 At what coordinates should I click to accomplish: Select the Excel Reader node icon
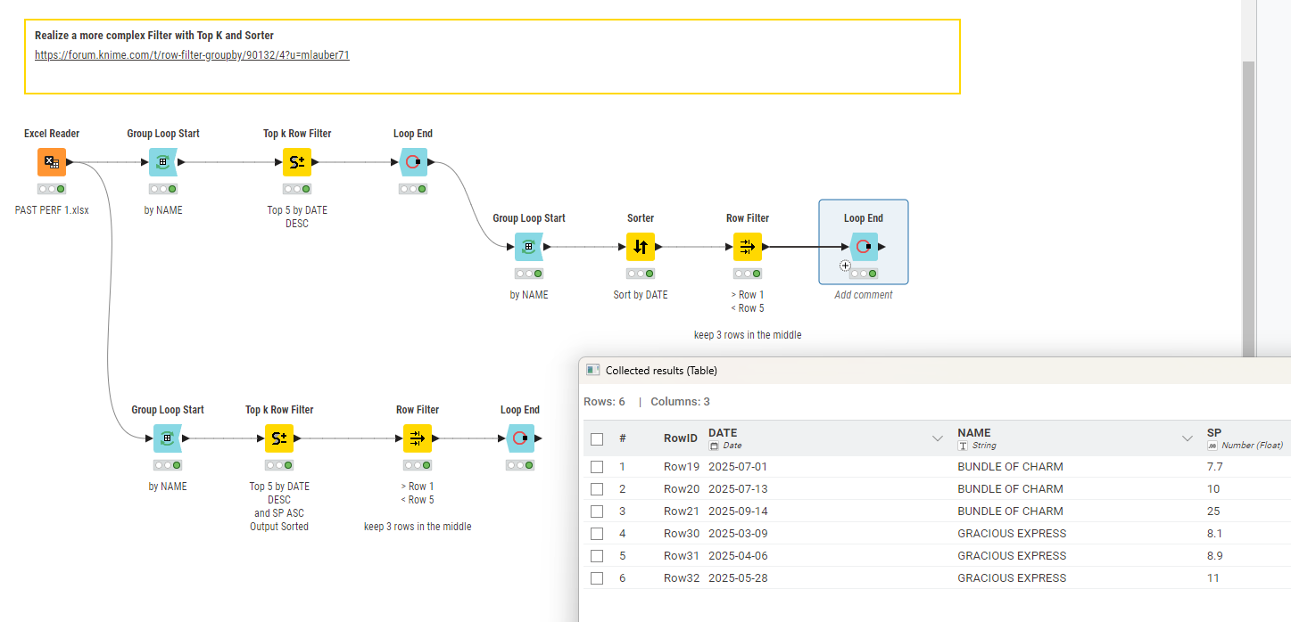(x=51, y=162)
